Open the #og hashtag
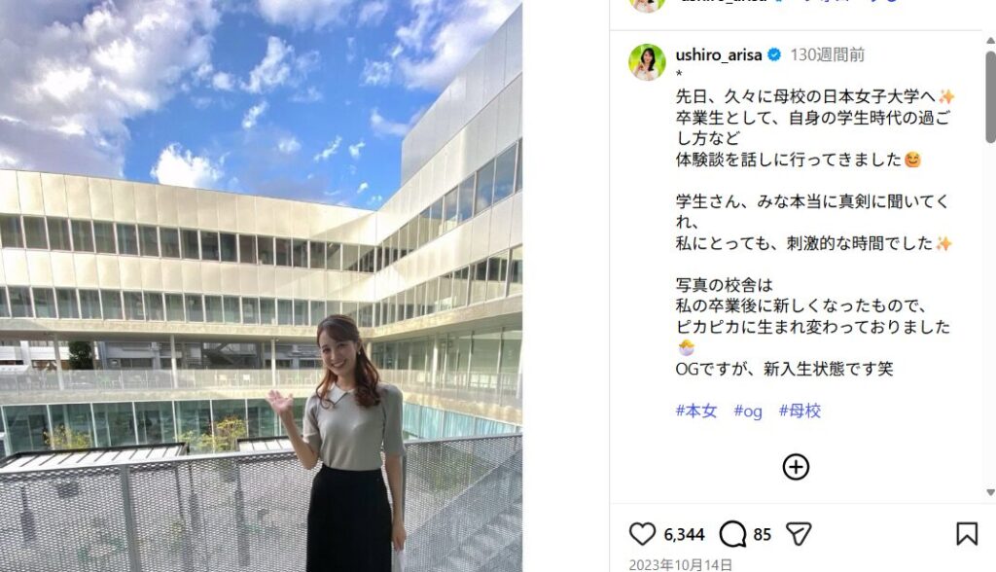996x572 pixels. pos(748,411)
